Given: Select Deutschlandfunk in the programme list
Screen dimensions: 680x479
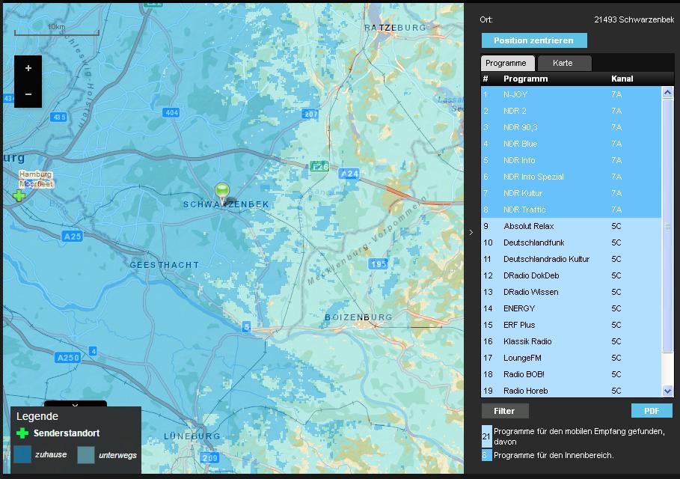Looking at the screenshot, I should (533, 242).
